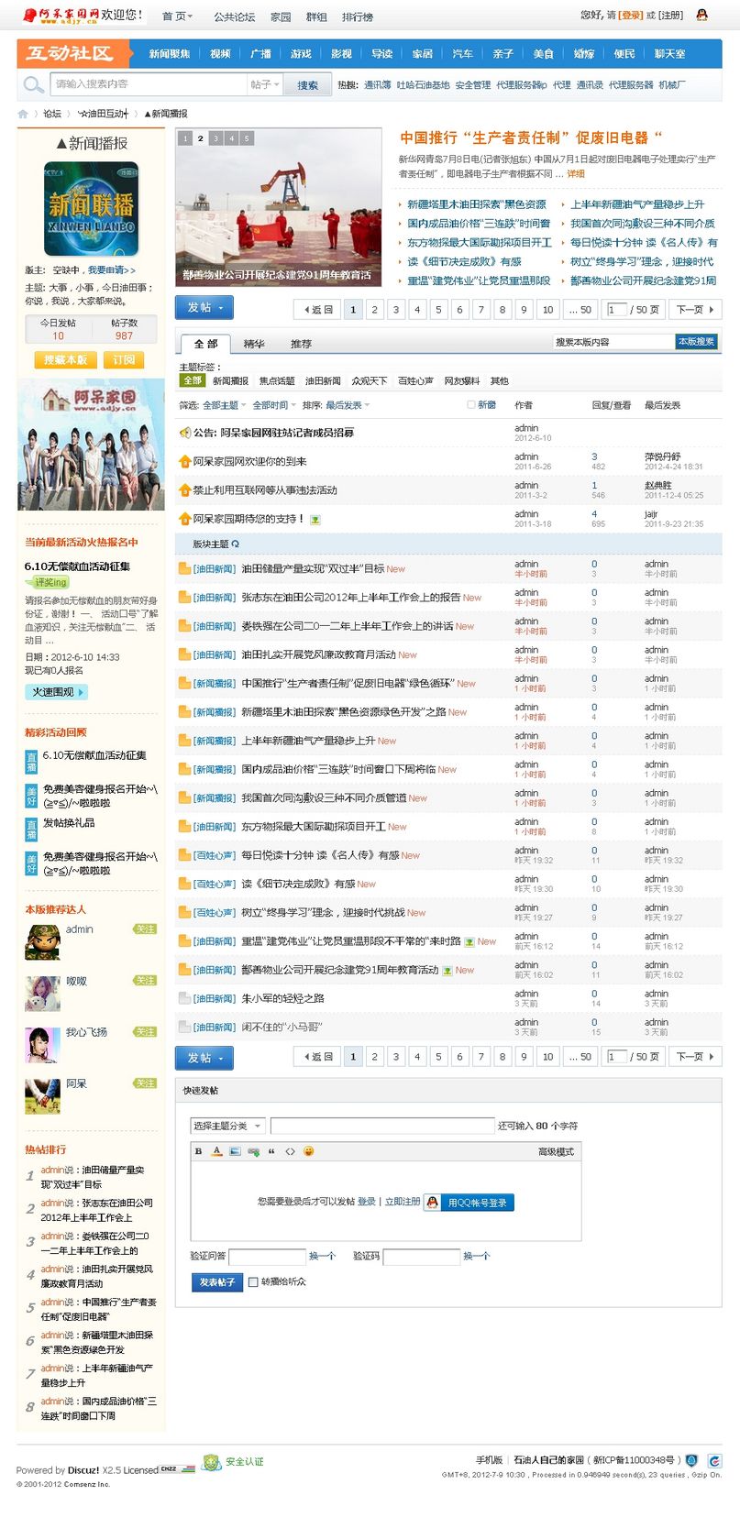Click the orange 订阅 button
The width and height of the screenshot is (740, 1528).
click(124, 360)
